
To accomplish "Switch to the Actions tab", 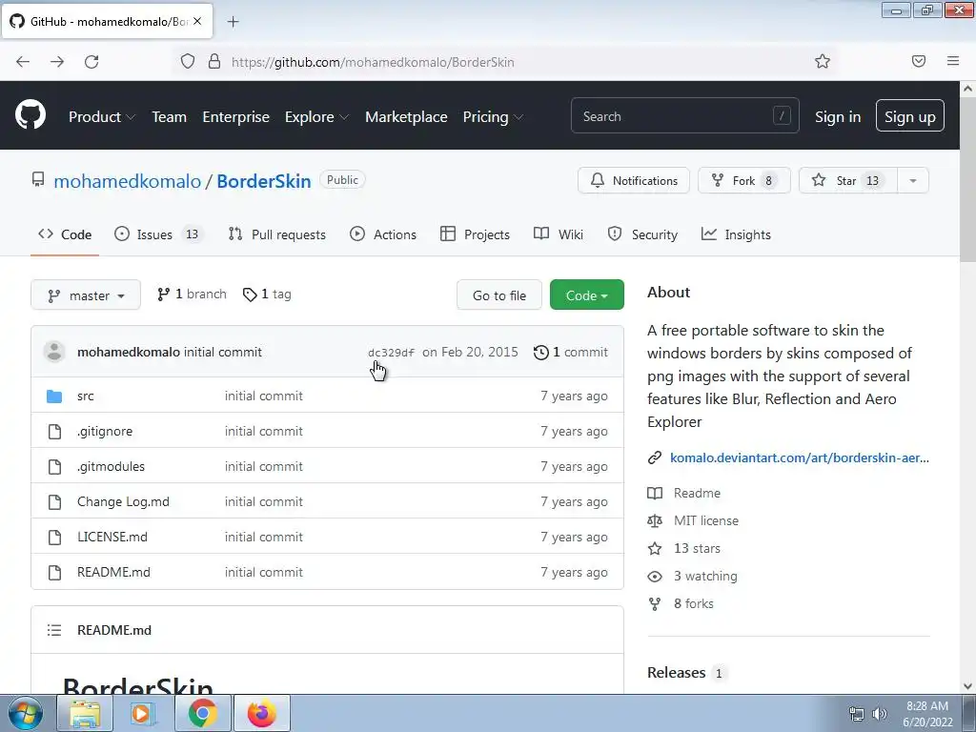I will tap(383, 234).
